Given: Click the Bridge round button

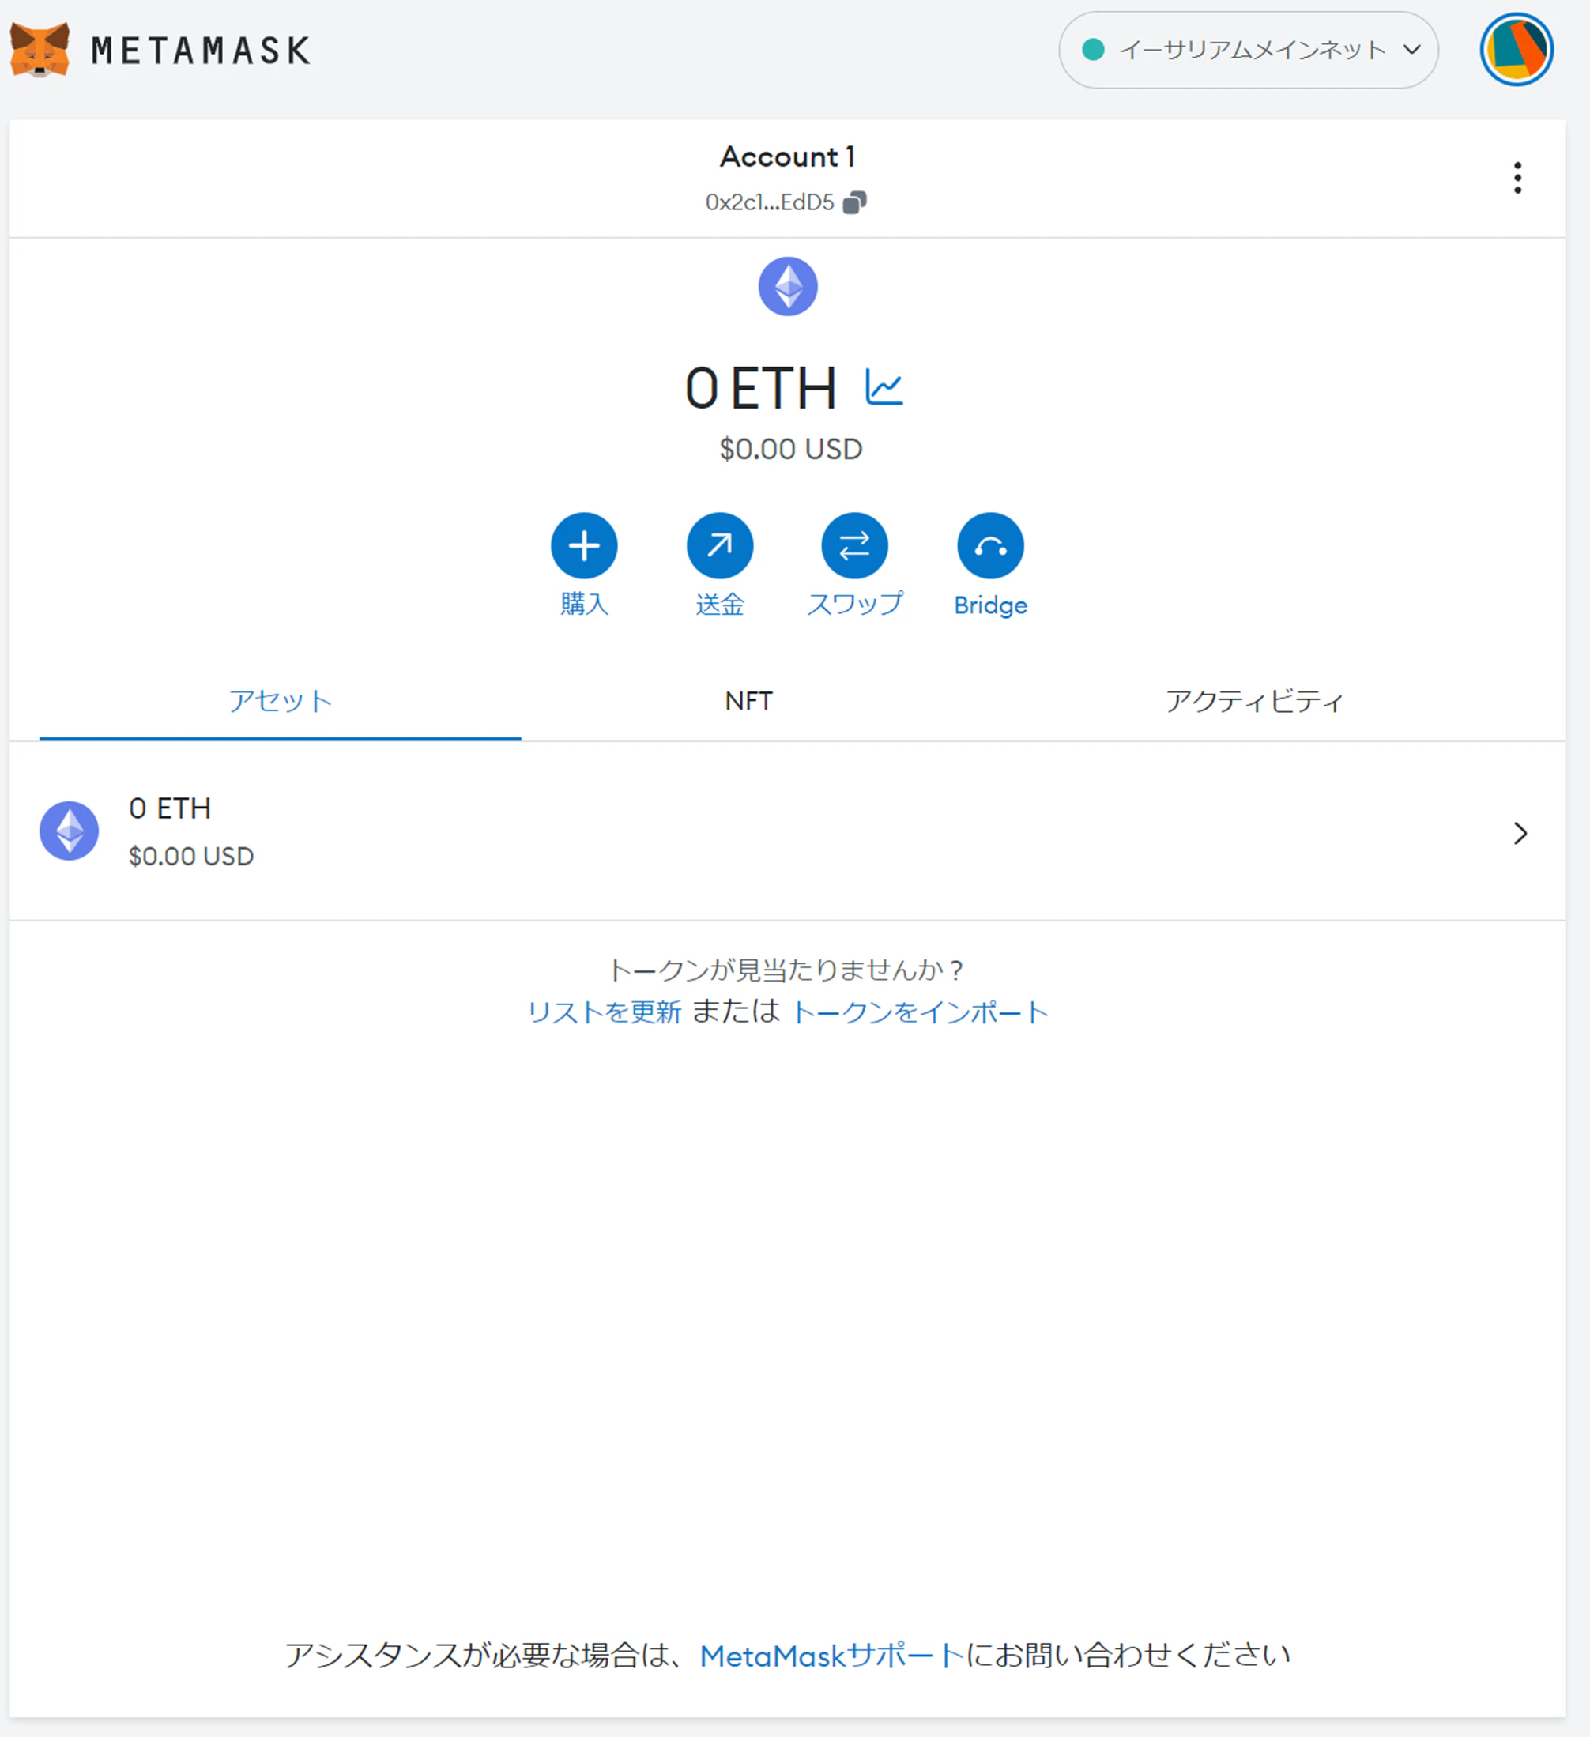Looking at the screenshot, I should (x=991, y=545).
